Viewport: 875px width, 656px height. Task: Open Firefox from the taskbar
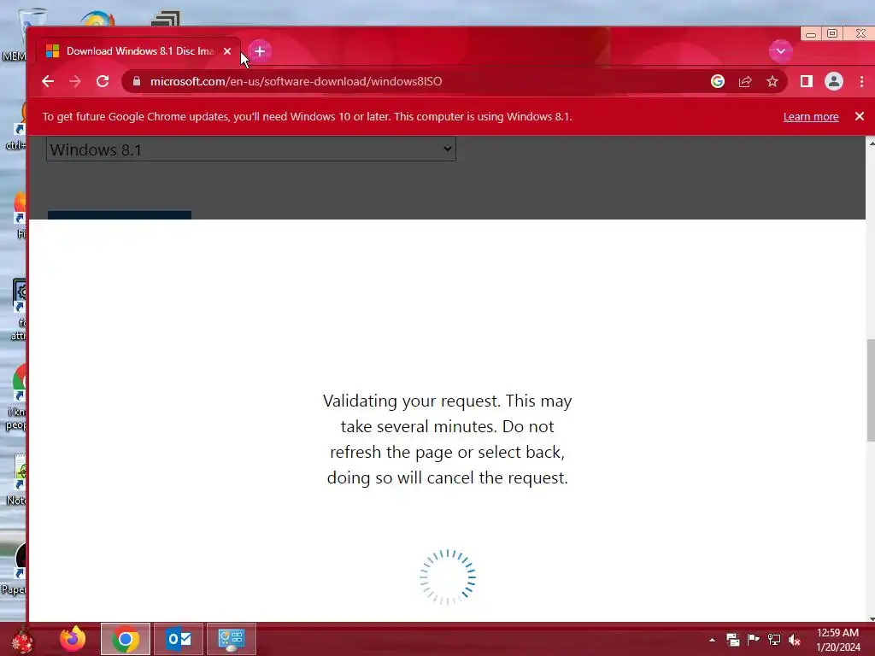(73, 639)
